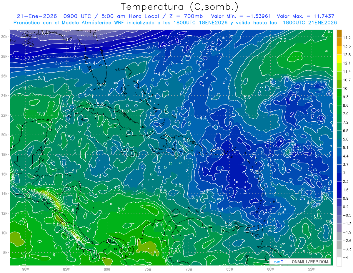Click the orange swatch above 14.2 in colorbar
This screenshot has width=353, height=273.
[x=339, y=33]
